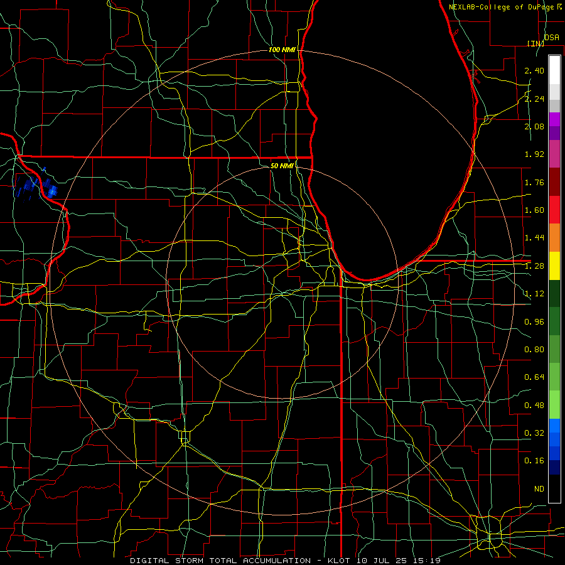Click the 1.44 scale value

[x=534, y=238]
